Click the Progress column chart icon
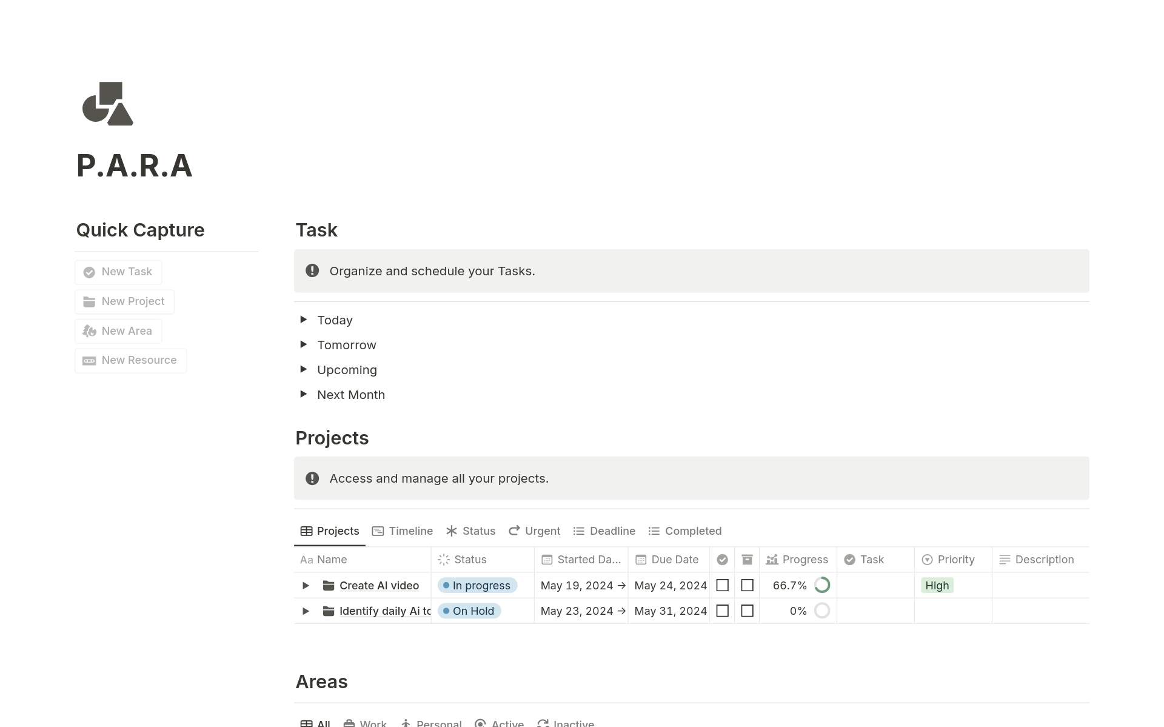The image size is (1164, 727). click(x=772, y=560)
